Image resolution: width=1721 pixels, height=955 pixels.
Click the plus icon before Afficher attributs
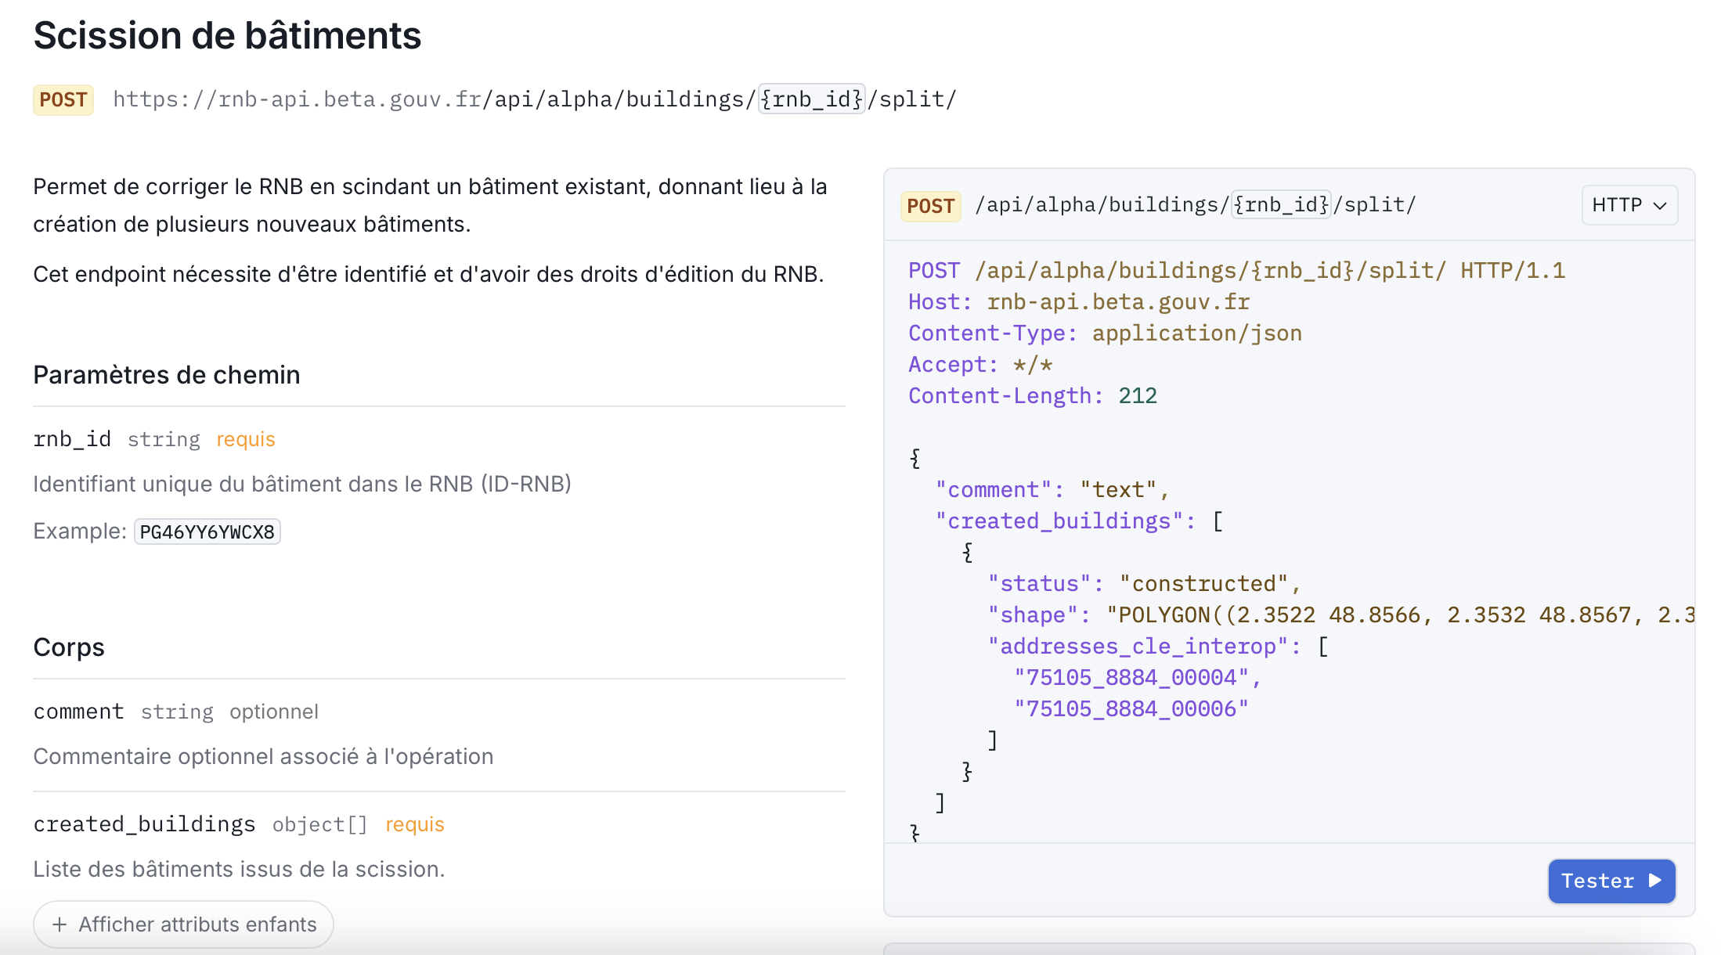click(x=60, y=924)
